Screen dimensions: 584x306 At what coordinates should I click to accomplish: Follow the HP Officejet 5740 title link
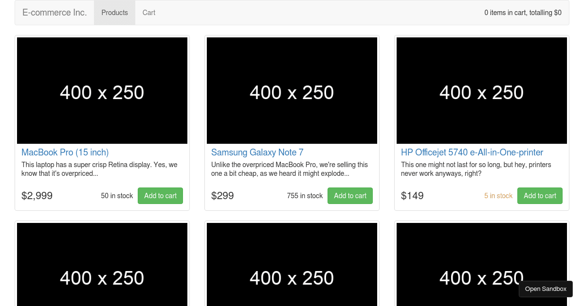(x=472, y=153)
